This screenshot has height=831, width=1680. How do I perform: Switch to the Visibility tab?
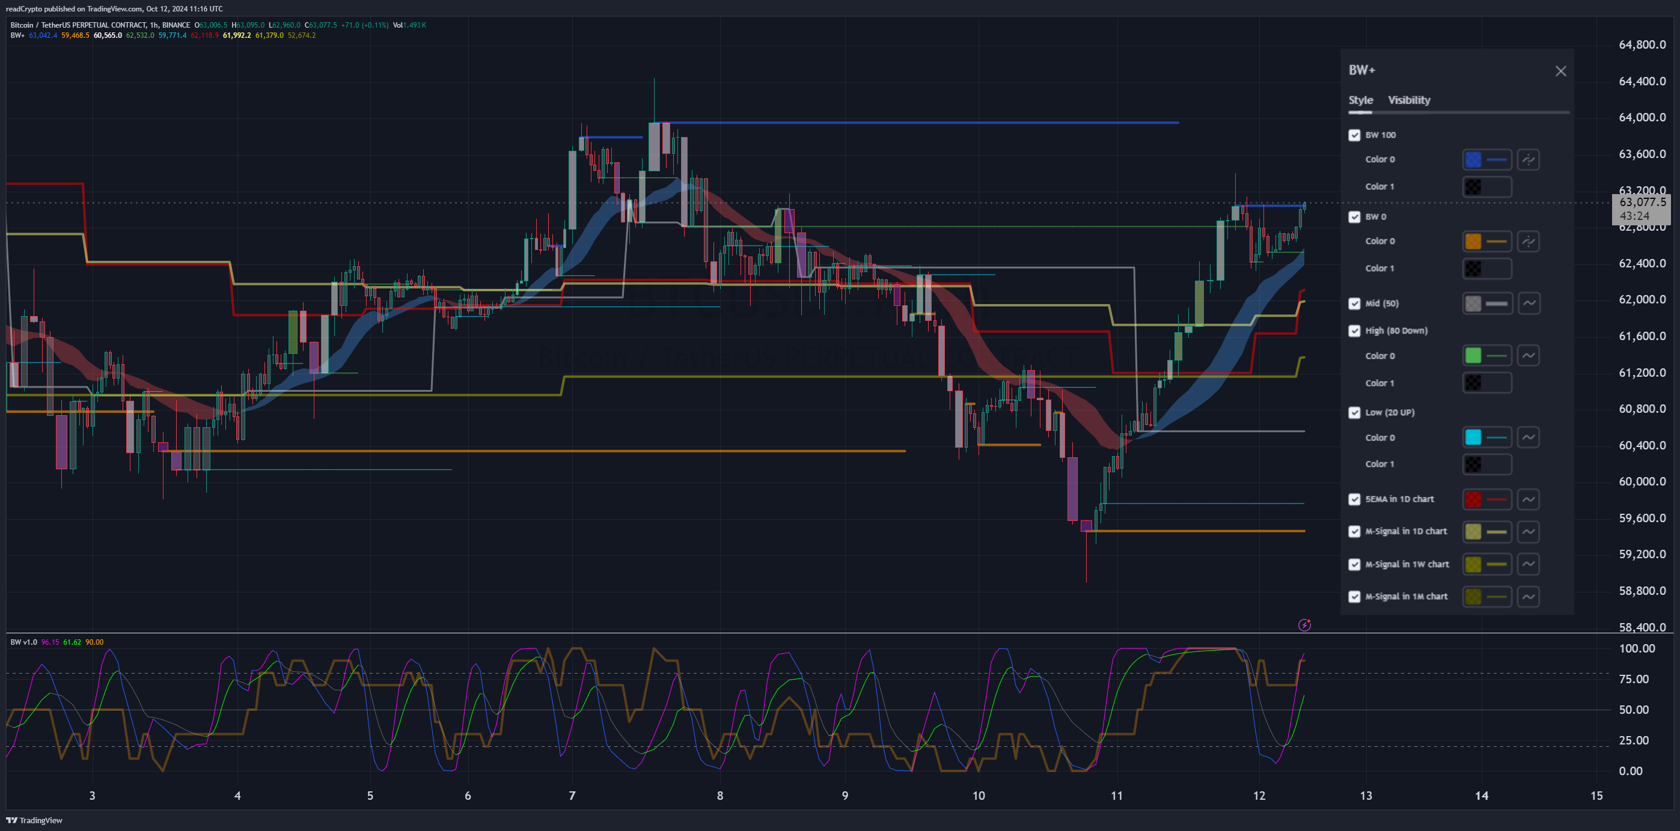pos(1409,100)
